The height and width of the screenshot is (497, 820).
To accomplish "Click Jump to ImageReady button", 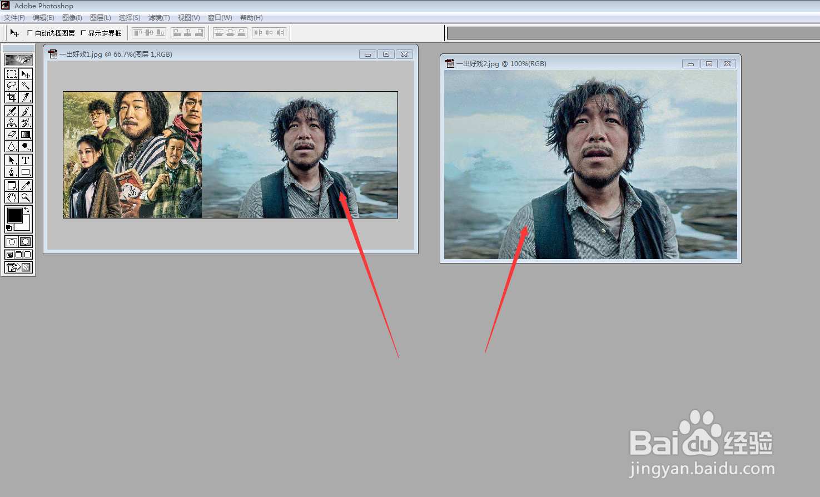I will click(18, 267).
